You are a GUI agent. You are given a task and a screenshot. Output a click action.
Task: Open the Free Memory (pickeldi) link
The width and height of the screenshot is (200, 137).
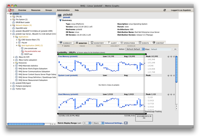[x=68, y=57]
